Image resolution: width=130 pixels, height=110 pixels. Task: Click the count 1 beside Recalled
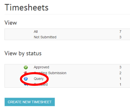pos(120,85)
